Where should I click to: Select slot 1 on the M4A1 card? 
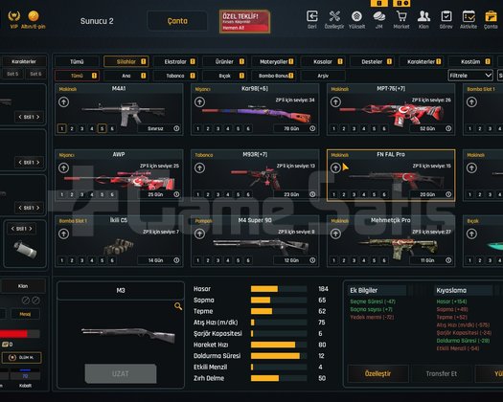[x=62, y=128]
